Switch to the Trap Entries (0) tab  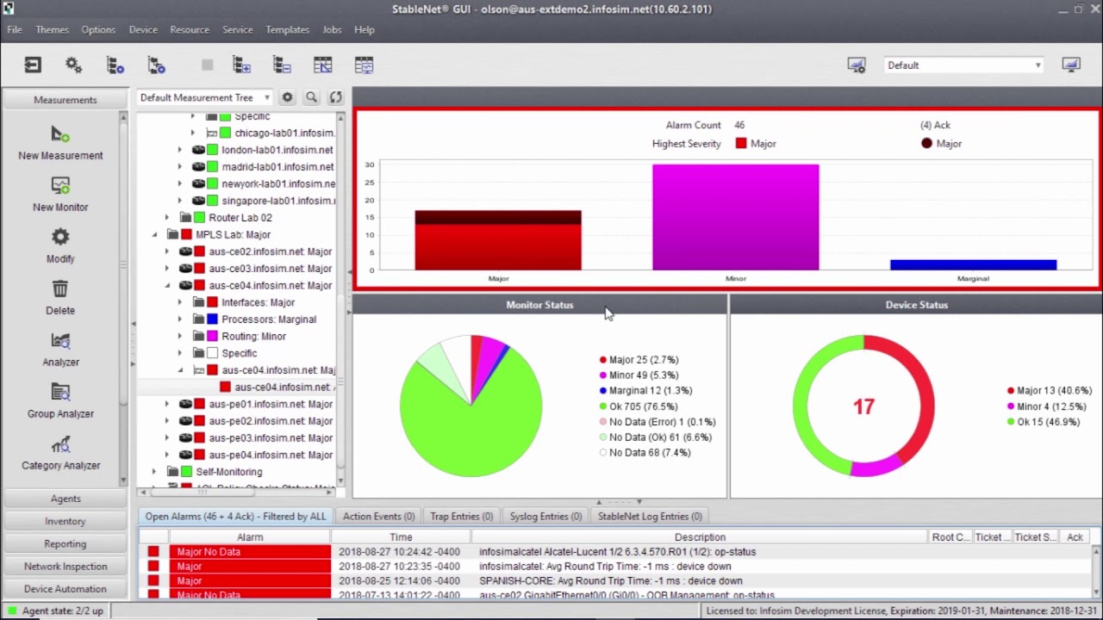pyautogui.click(x=462, y=517)
